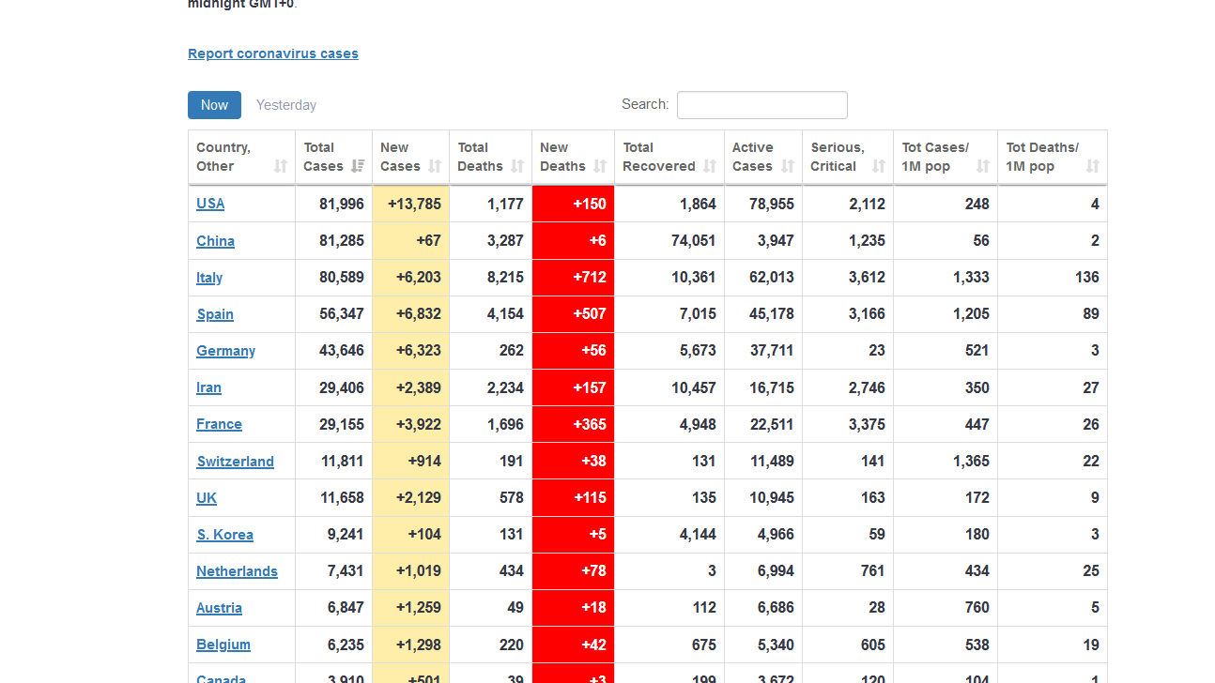Open the Italy country page
1215x683 pixels.
209,278
